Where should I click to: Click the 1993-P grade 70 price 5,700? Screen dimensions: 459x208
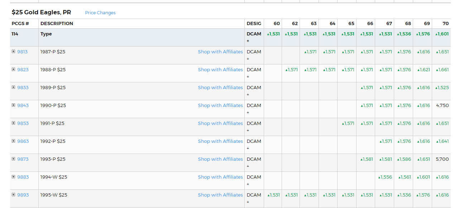pyautogui.click(x=442, y=159)
